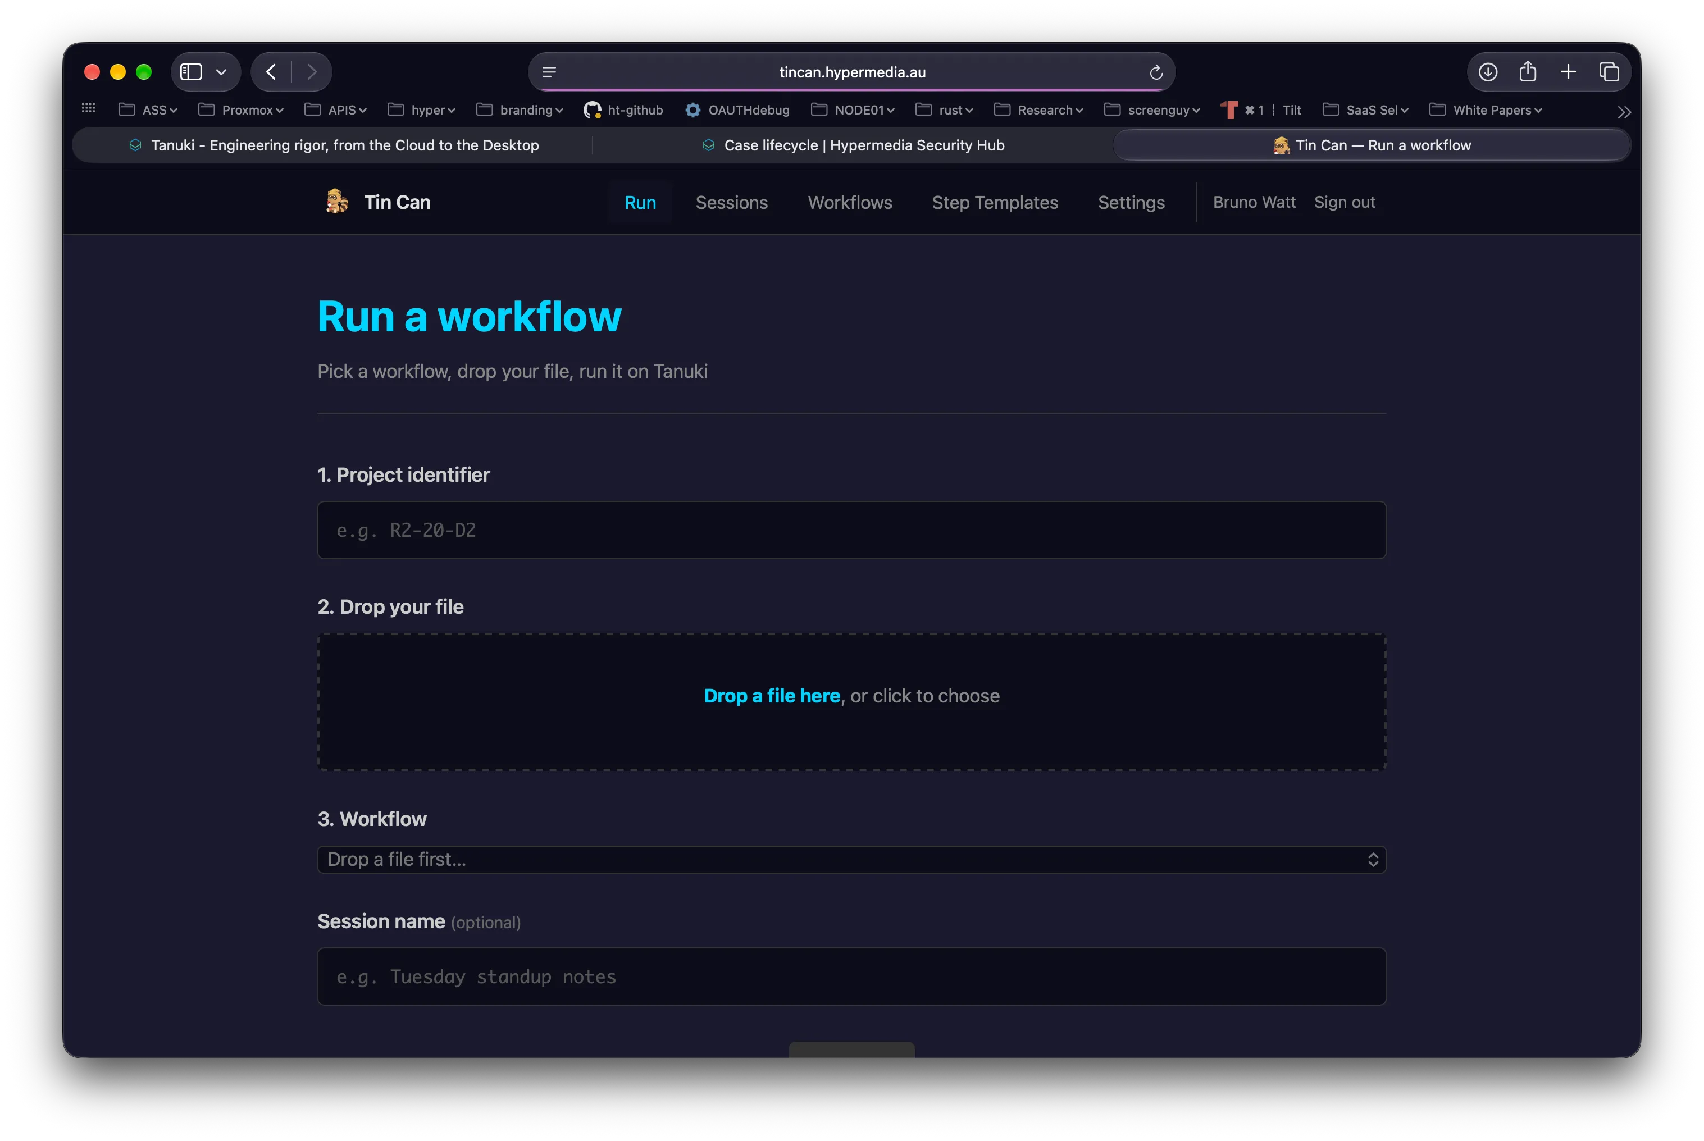Open the Sessions nav item

(x=732, y=202)
